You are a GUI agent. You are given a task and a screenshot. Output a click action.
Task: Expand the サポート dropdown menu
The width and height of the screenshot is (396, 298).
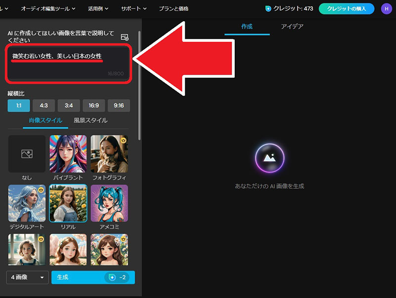click(x=134, y=9)
